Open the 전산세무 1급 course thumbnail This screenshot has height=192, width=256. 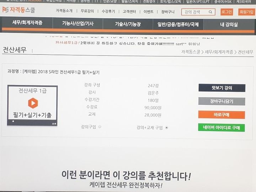[x=32, y=105]
